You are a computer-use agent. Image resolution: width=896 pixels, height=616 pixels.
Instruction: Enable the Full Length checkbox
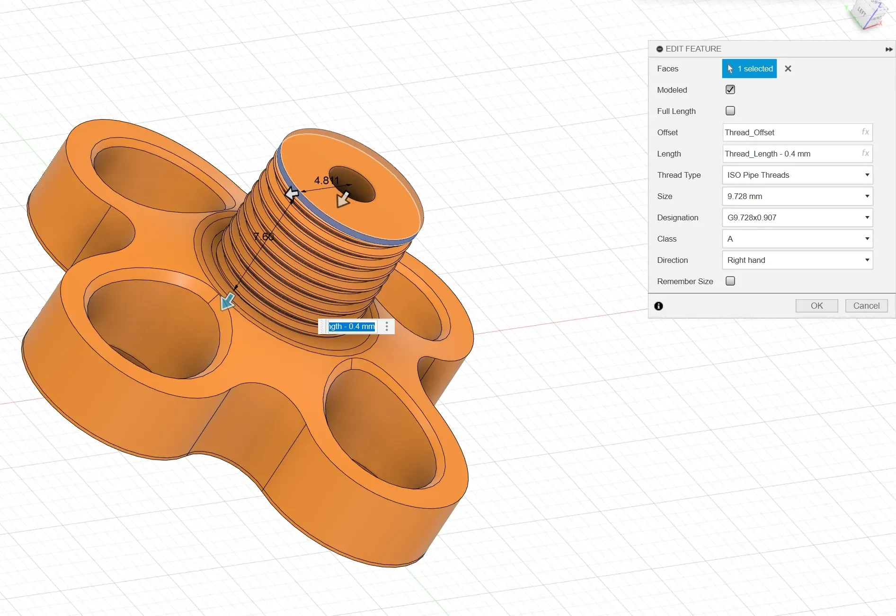click(730, 111)
